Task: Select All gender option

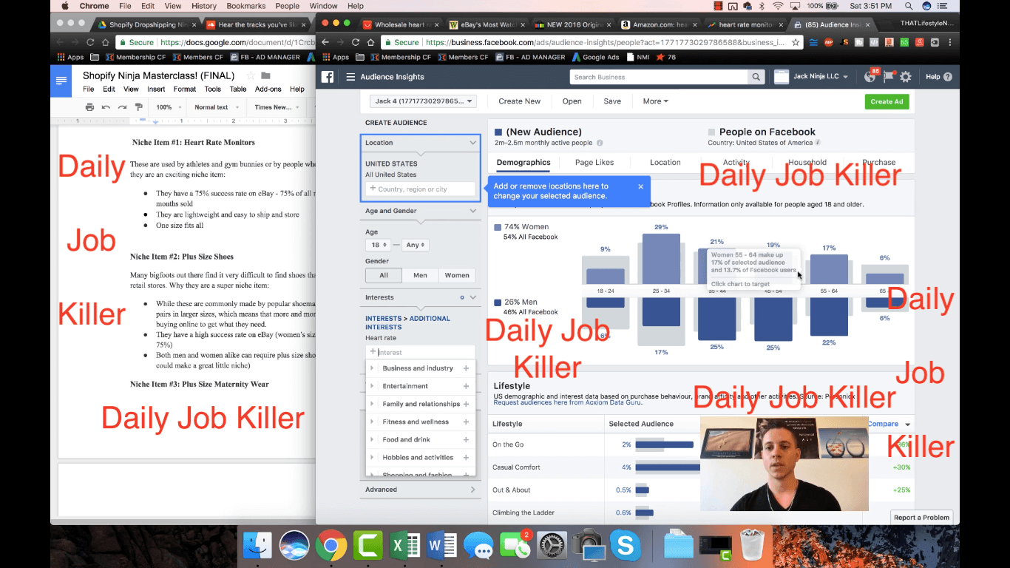Action: pyautogui.click(x=384, y=275)
